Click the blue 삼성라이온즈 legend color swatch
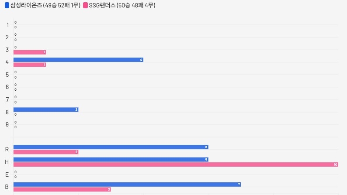This screenshot has height=195, width=347. coord(7,5)
